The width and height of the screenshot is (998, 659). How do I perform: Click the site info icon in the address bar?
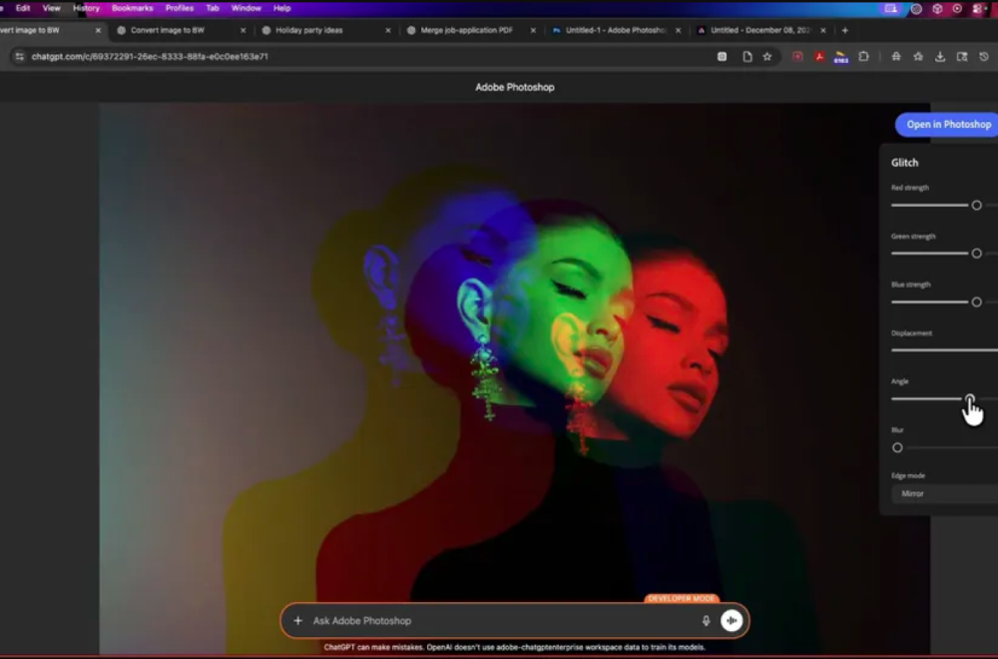pos(18,57)
